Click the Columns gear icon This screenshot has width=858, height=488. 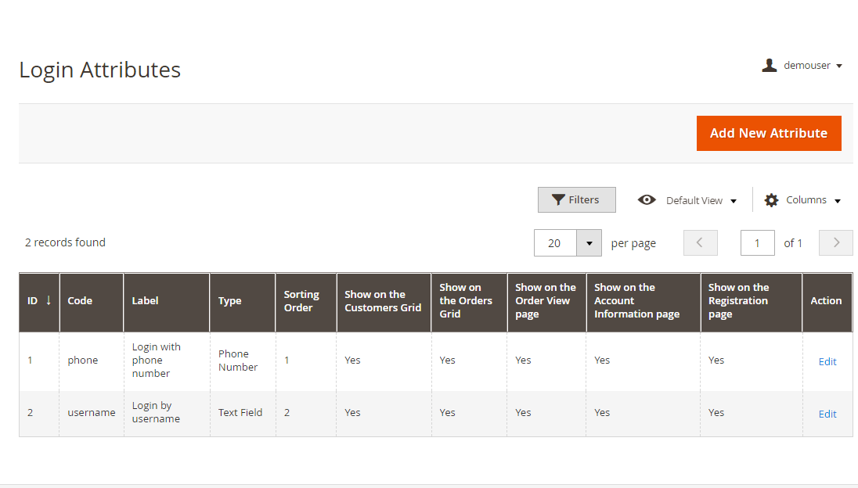pyautogui.click(x=772, y=200)
